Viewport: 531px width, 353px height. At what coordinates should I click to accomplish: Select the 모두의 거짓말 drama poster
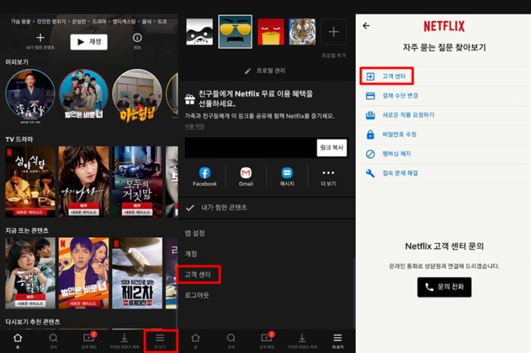click(x=137, y=181)
